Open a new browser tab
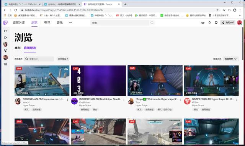 [125, 4]
